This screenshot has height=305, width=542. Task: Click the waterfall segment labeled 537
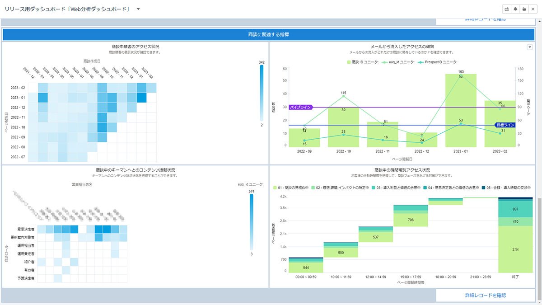tap(376, 237)
